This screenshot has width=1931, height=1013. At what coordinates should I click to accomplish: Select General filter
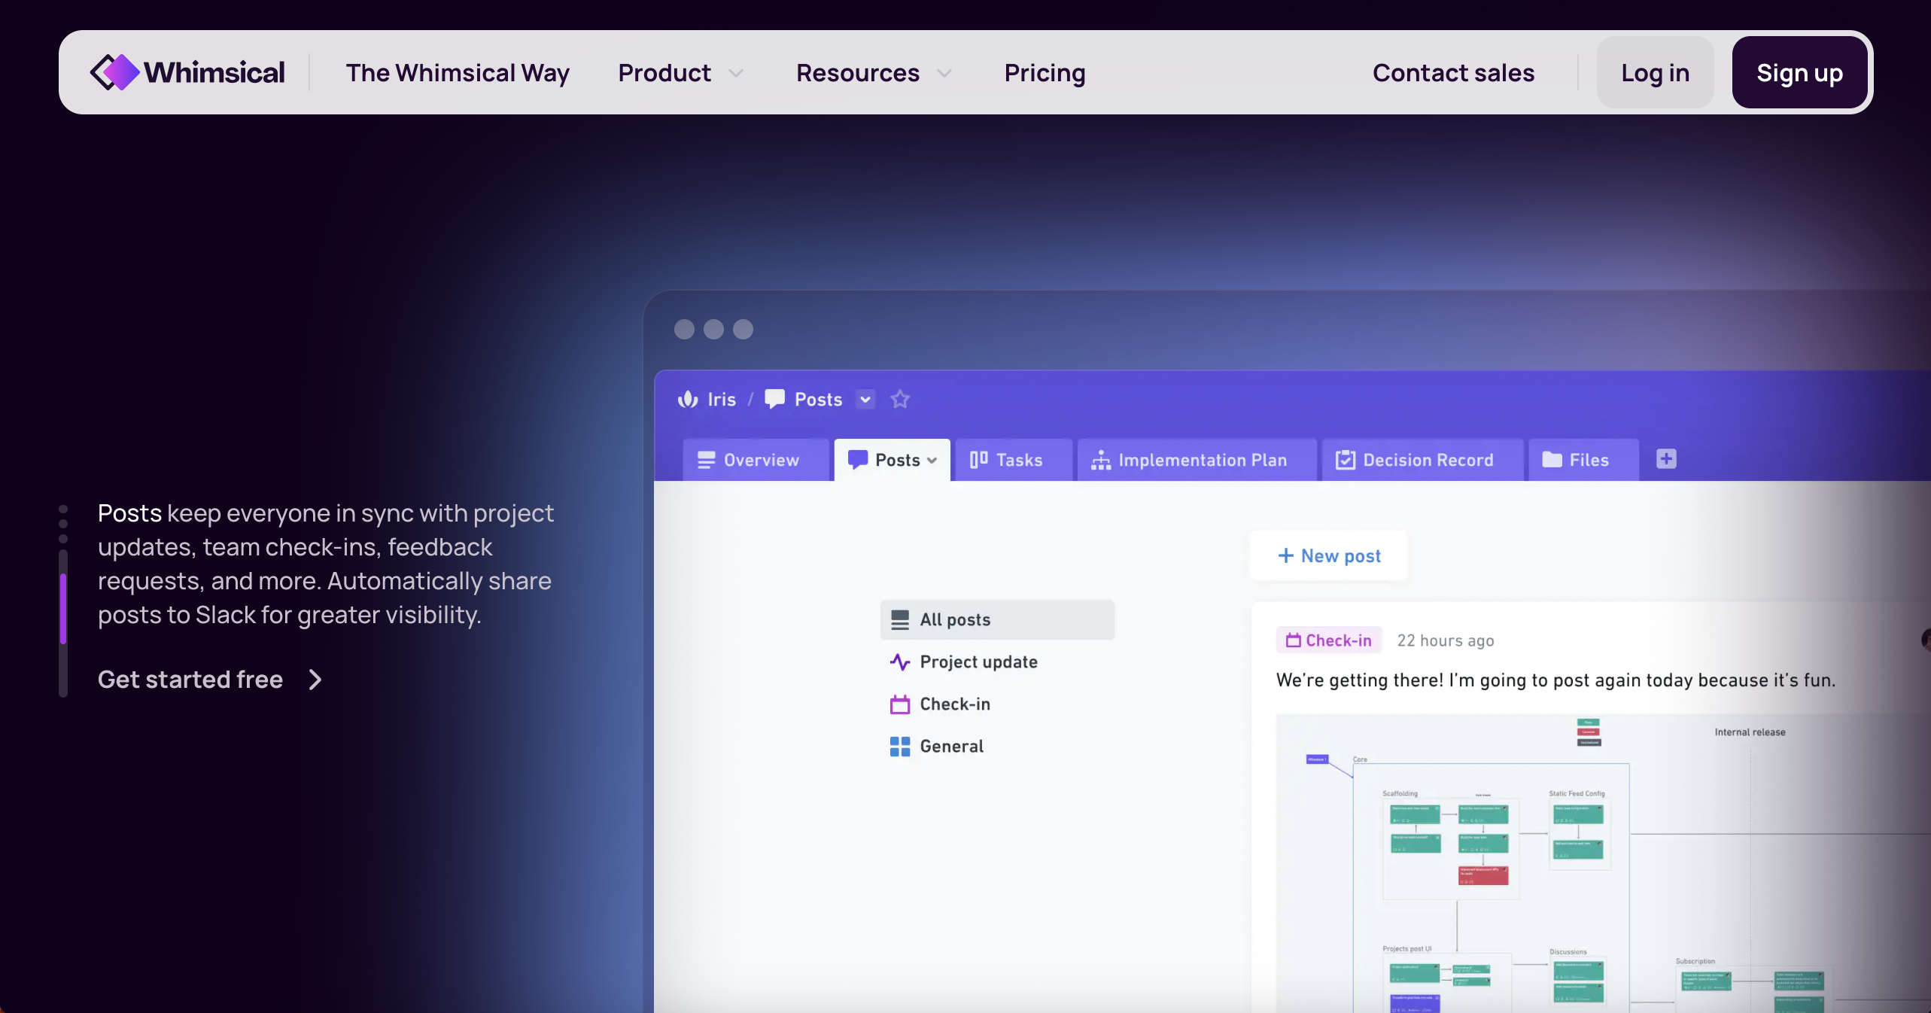tap(937, 746)
